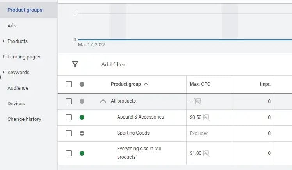Image resolution: width=292 pixels, height=170 pixels.
Task: Open the Sporting Goods product group link
Action: pyautogui.click(x=133, y=133)
